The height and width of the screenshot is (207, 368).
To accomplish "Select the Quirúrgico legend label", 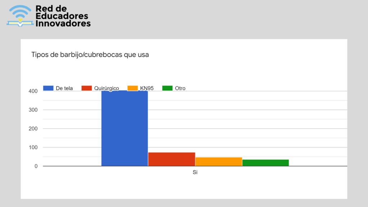I will (107, 88).
